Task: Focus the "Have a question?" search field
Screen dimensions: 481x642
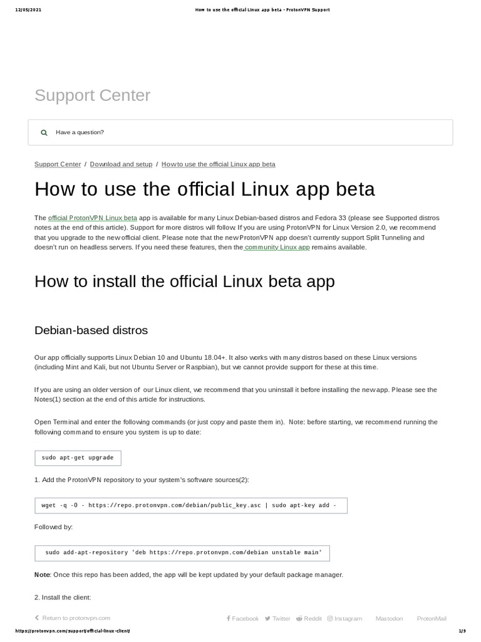Action: (x=251, y=133)
